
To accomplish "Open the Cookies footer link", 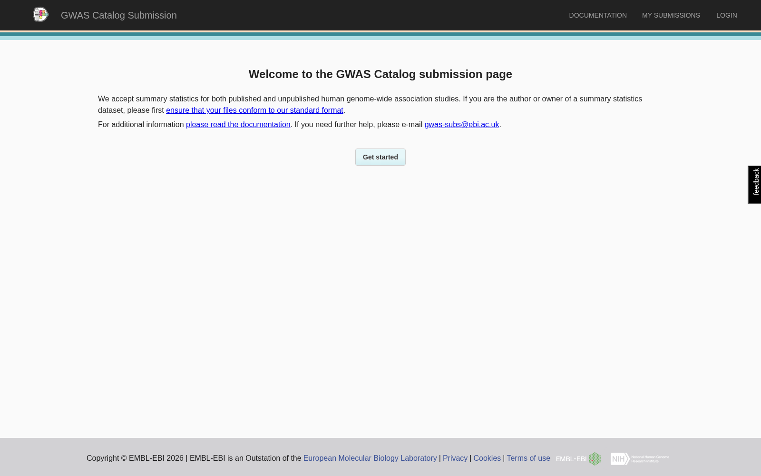I will click(487, 458).
